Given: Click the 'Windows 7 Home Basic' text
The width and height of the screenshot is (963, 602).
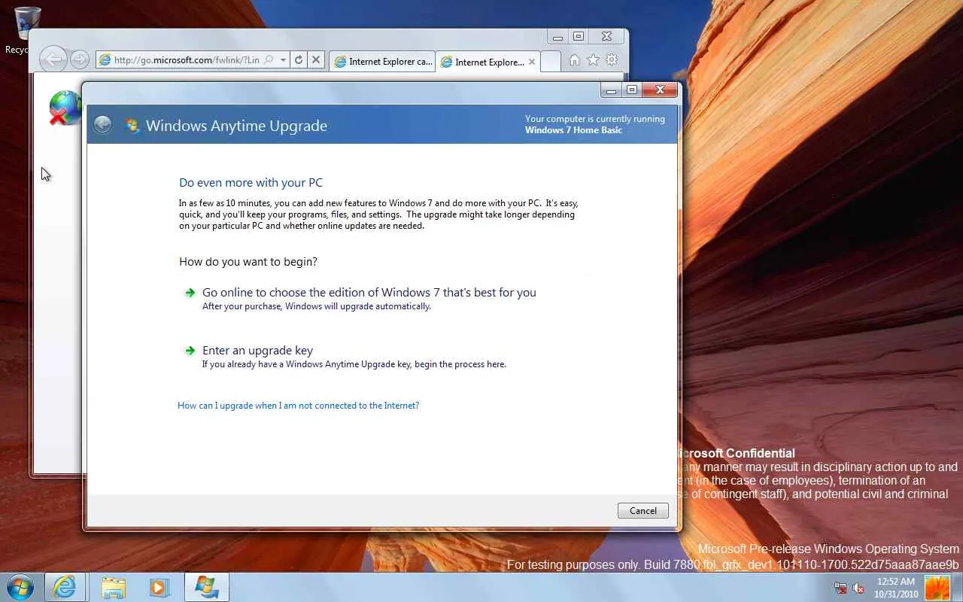Looking at the screenshot, I should tap(573, 130).
